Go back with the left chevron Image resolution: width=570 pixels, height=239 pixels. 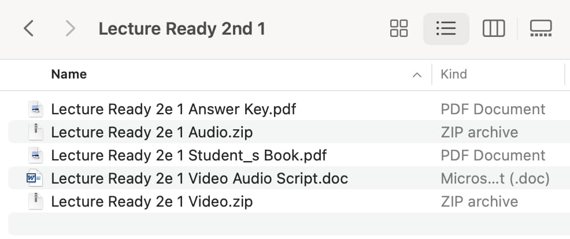tap(29, 28)
